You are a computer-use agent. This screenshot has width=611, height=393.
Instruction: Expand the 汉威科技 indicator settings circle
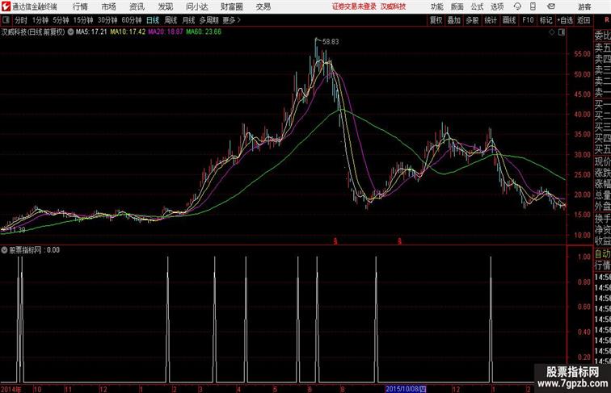(x=70, y=32)
